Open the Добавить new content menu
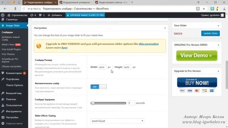The image size is (228, 128). pos(55,15)
